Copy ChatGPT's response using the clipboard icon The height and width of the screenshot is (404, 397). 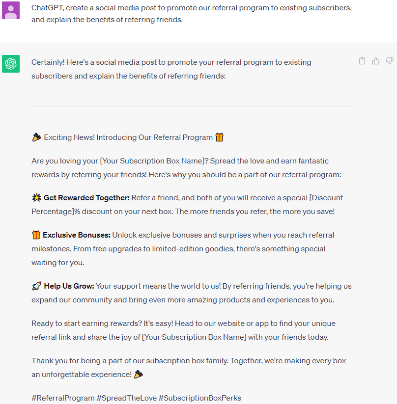(362, 60)
